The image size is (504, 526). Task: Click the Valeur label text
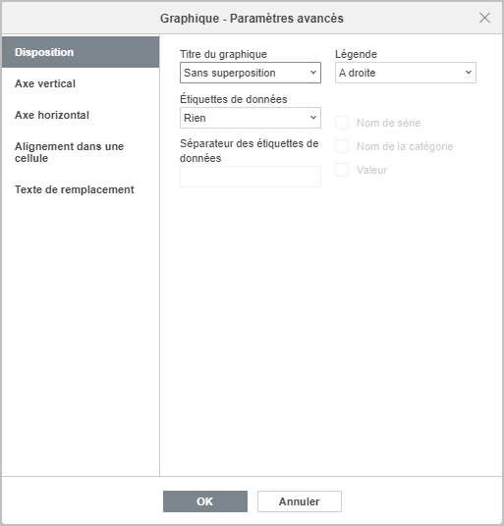click(x=371, y=170)
